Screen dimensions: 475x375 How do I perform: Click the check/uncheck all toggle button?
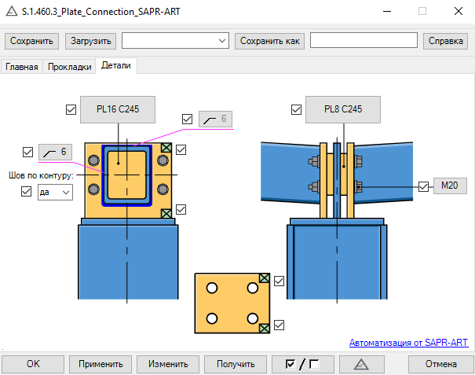click(303, 364)
